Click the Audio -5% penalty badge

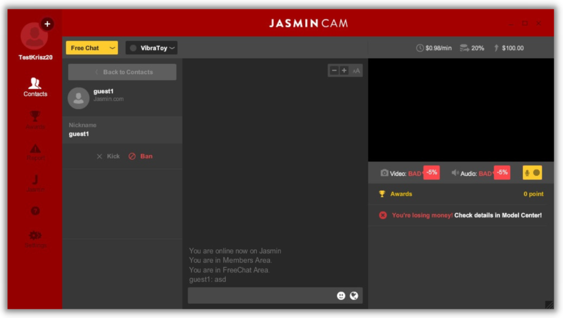(502, 172)
